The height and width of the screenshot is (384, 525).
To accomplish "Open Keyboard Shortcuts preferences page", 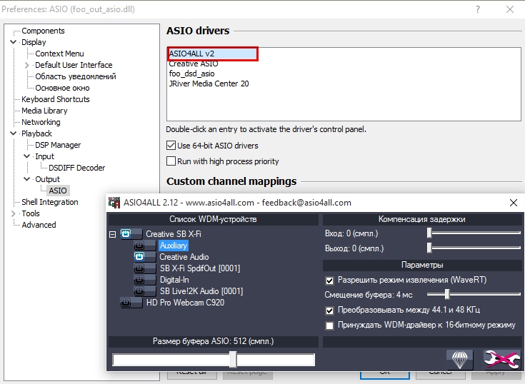I will tap(56, 99).
